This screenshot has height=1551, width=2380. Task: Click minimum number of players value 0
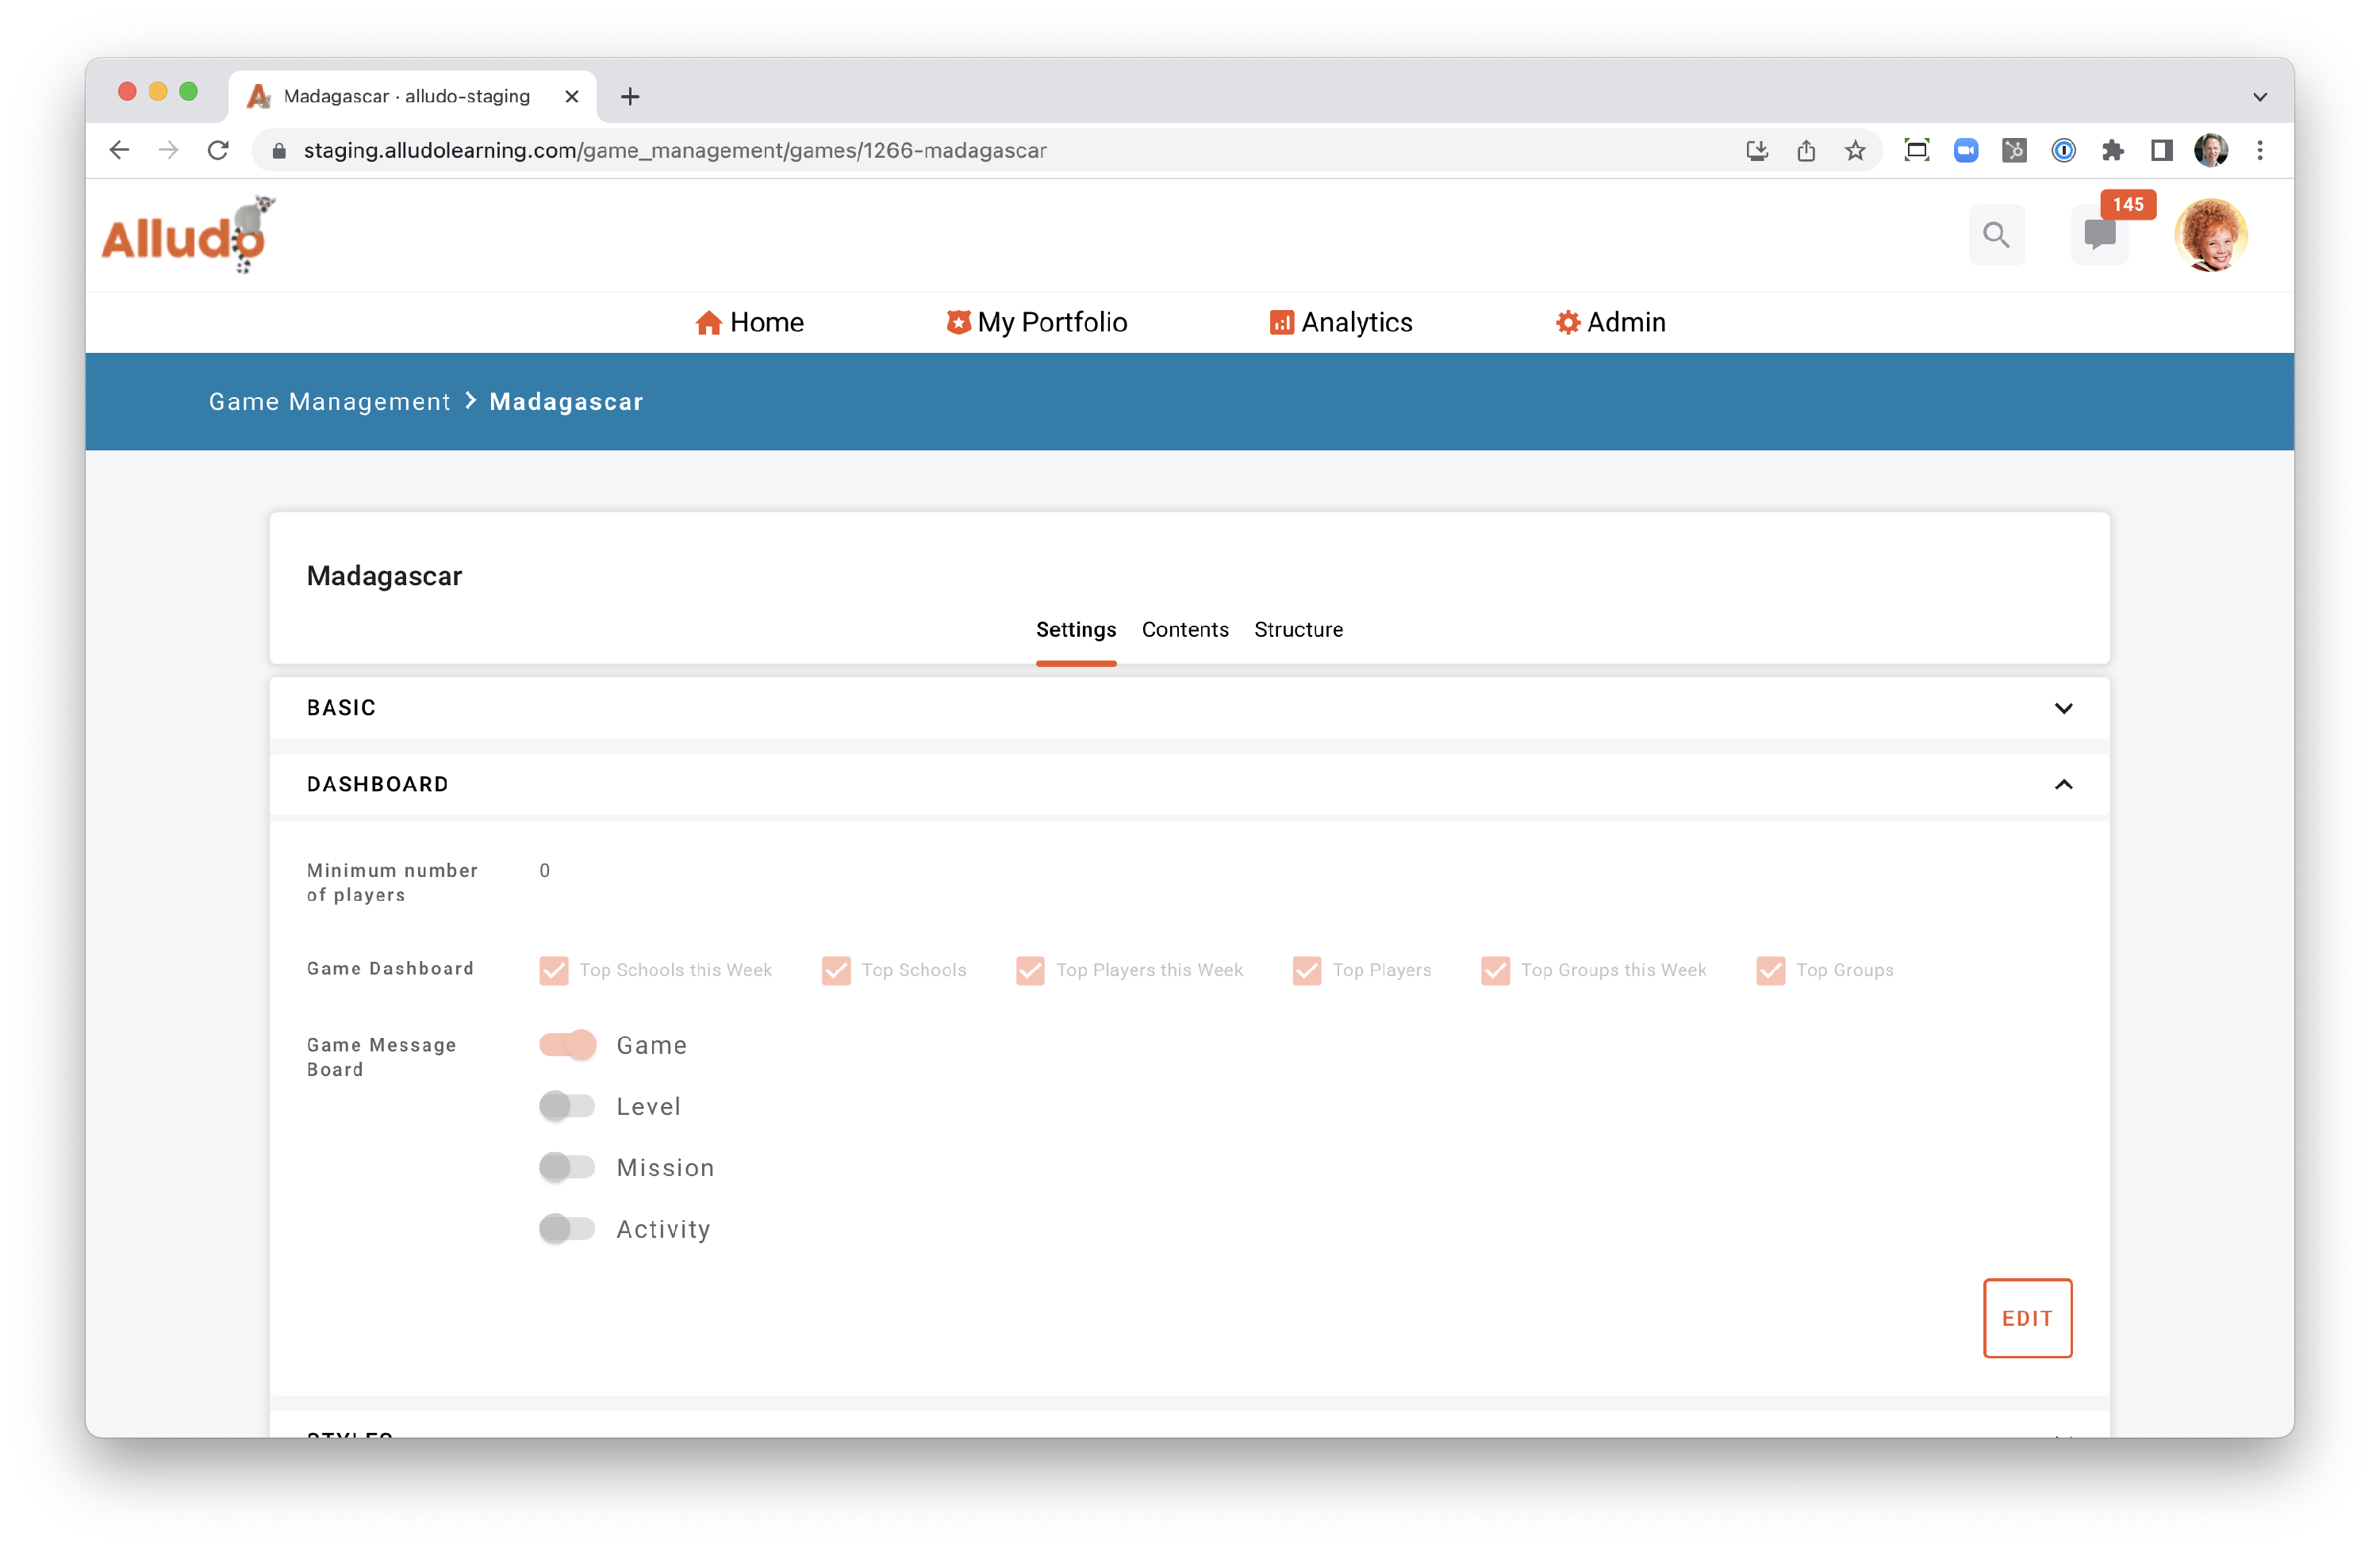[545, 871]
